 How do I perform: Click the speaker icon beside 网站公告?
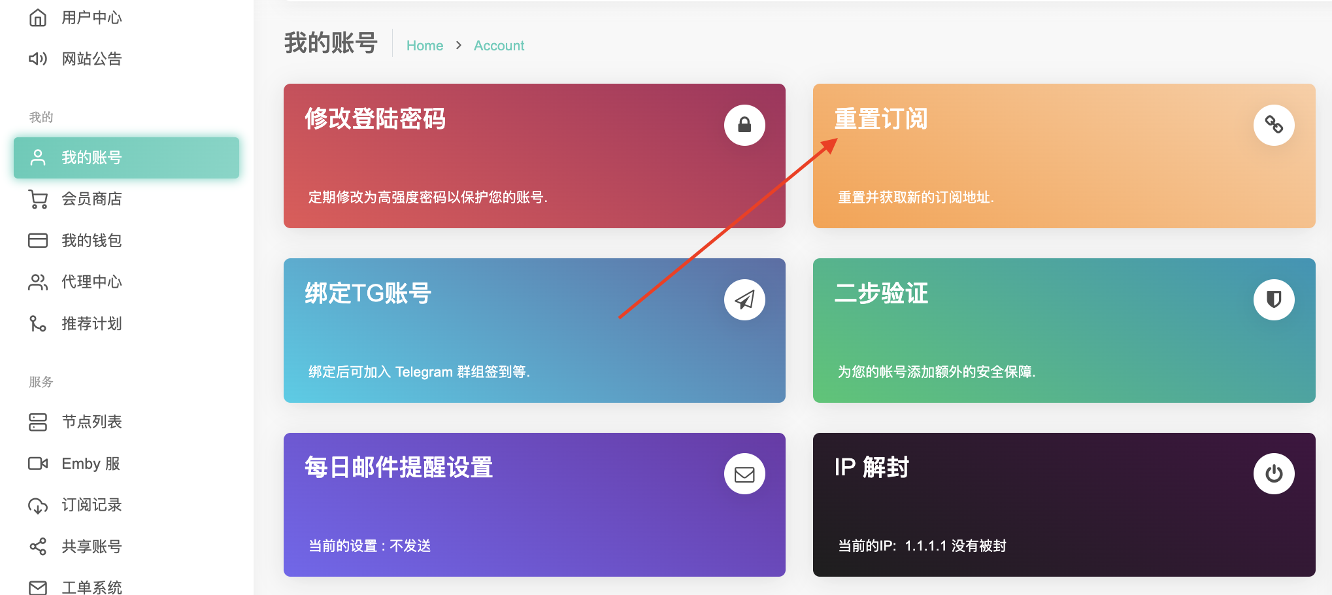38,59
